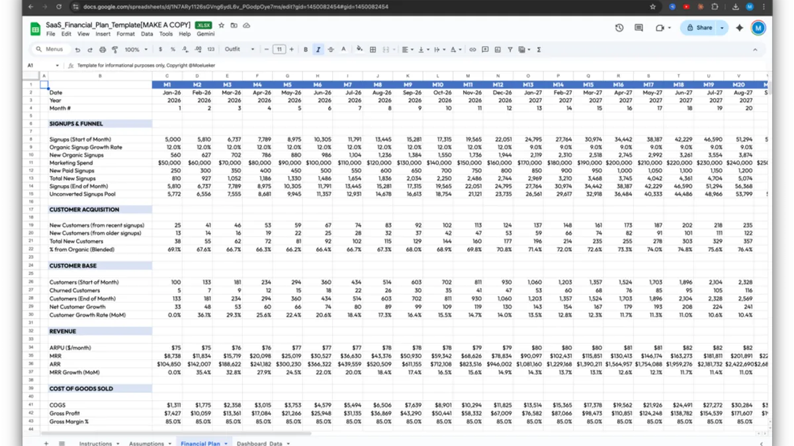794x446 pixels.
Task: Increase font size with plus
Action: click(292, 50)
